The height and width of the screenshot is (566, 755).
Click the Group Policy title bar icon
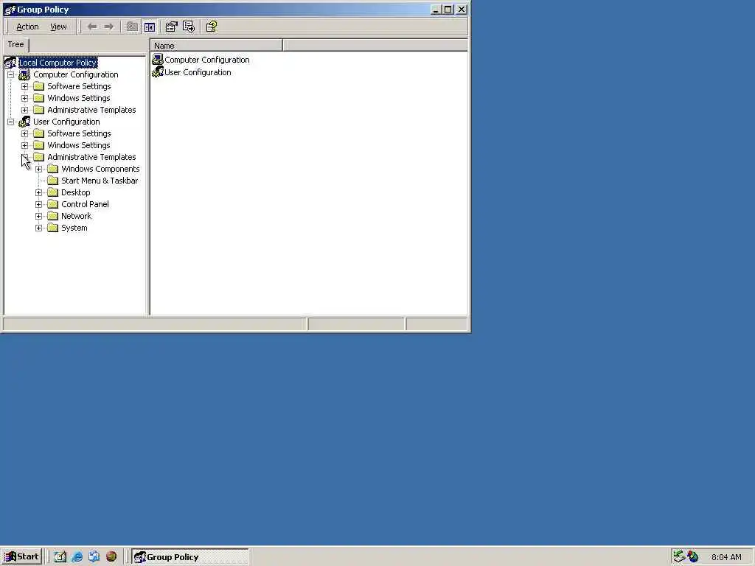10,10
